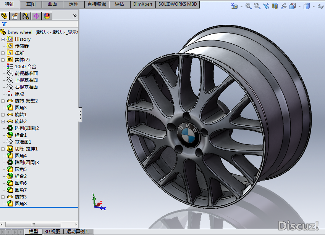Switch to the SOLIDWORKS MBD tab

click(178, 4)
